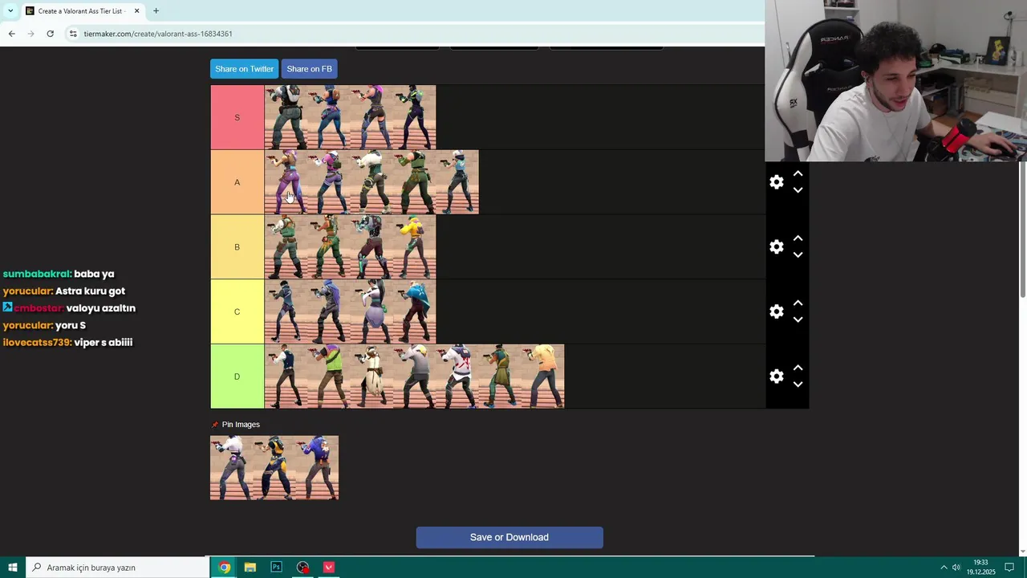This screenshot has height=578, width=1027.
Task: Select the white-jacket agent in A tier
Action: [371, 182]
